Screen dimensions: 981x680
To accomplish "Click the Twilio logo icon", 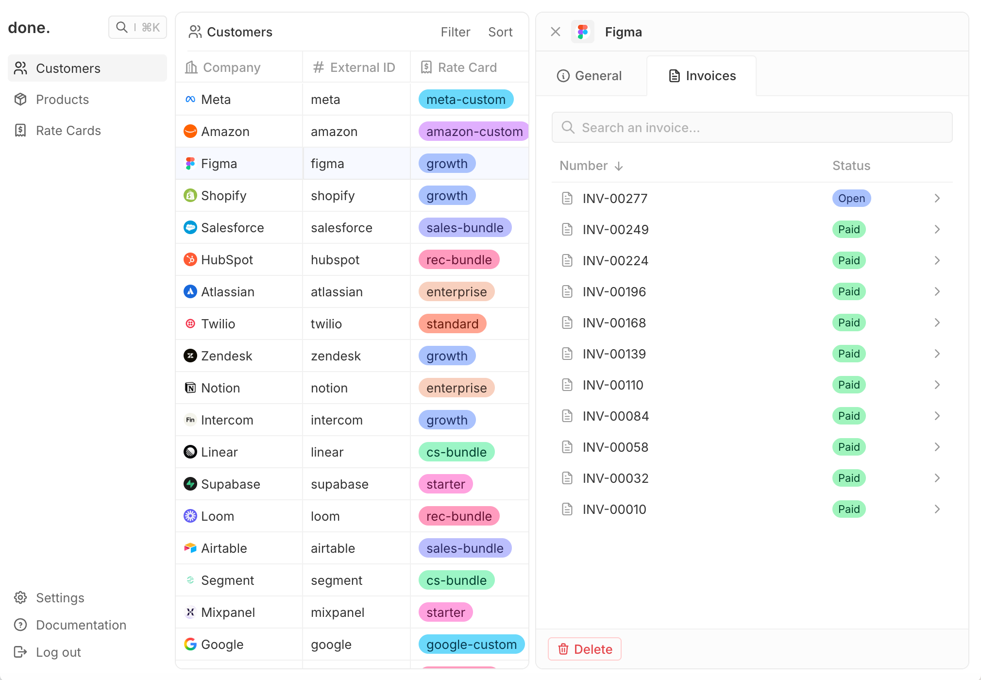I will click(x=190, y=323).
